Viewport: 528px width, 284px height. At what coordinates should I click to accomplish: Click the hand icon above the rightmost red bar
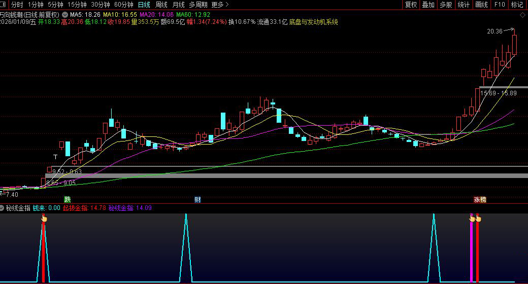pos(478,219)
